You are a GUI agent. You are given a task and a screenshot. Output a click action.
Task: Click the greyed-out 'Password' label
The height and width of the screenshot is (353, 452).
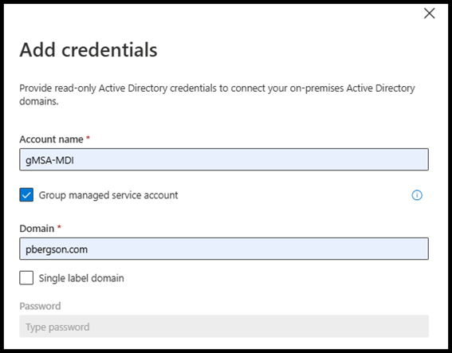pos(40,306)
